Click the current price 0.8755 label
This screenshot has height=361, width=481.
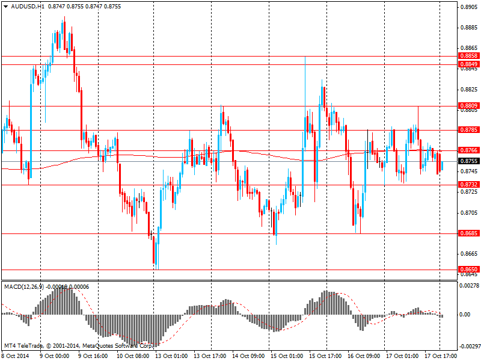[x=468, y=161]
